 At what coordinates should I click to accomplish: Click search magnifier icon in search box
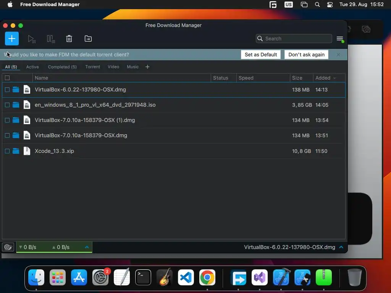click(260, 39)
